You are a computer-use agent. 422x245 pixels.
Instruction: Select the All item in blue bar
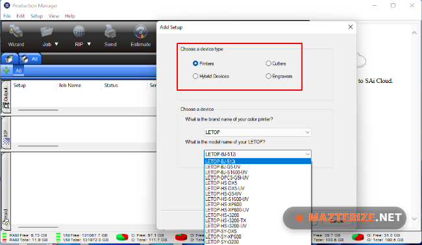pos(18,71)
